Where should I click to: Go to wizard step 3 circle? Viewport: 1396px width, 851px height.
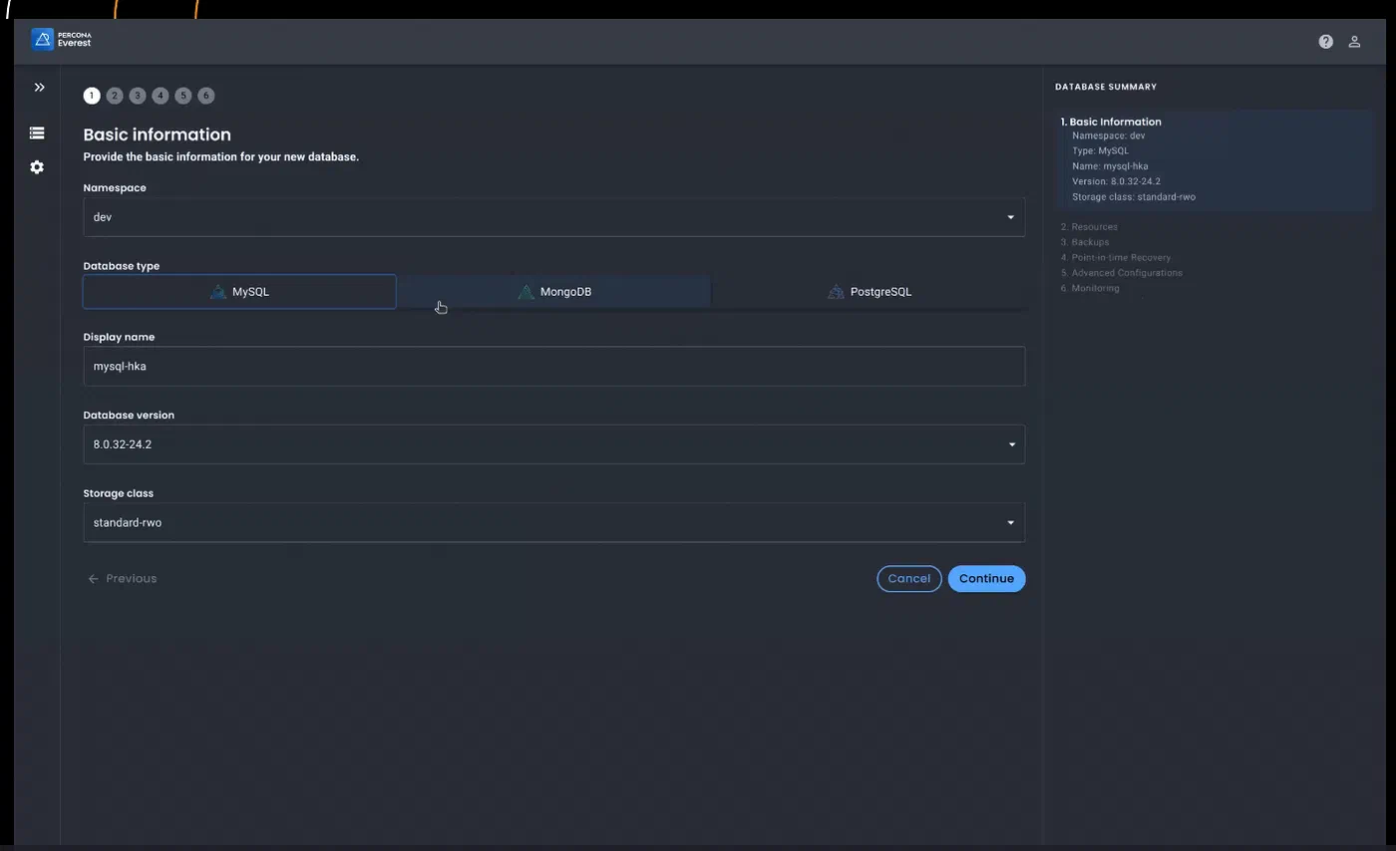click(138, 96)
